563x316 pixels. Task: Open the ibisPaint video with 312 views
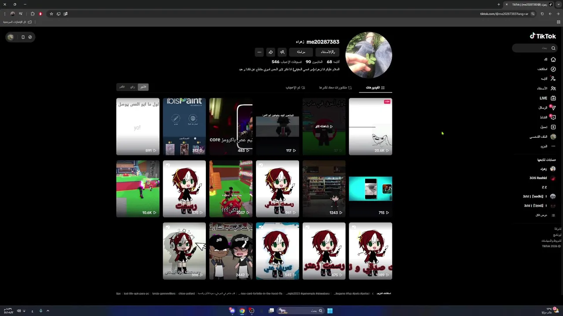click(184, 126)
